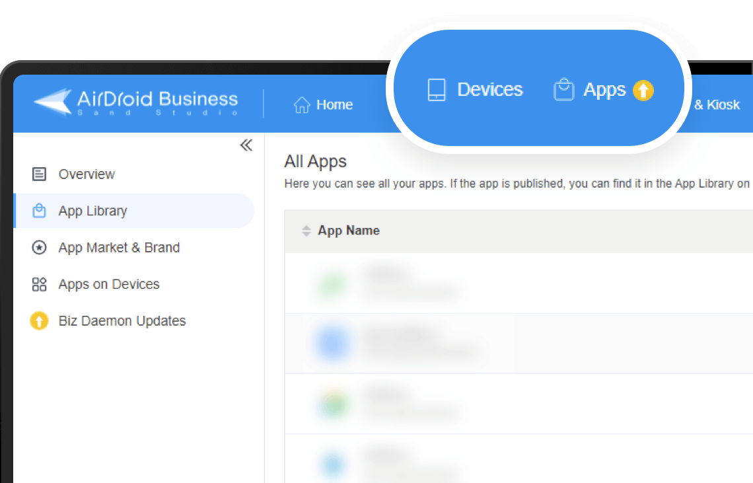753x483 pixels.
Task: Click the Devices tablet icon
Action: tap(437, 90)
